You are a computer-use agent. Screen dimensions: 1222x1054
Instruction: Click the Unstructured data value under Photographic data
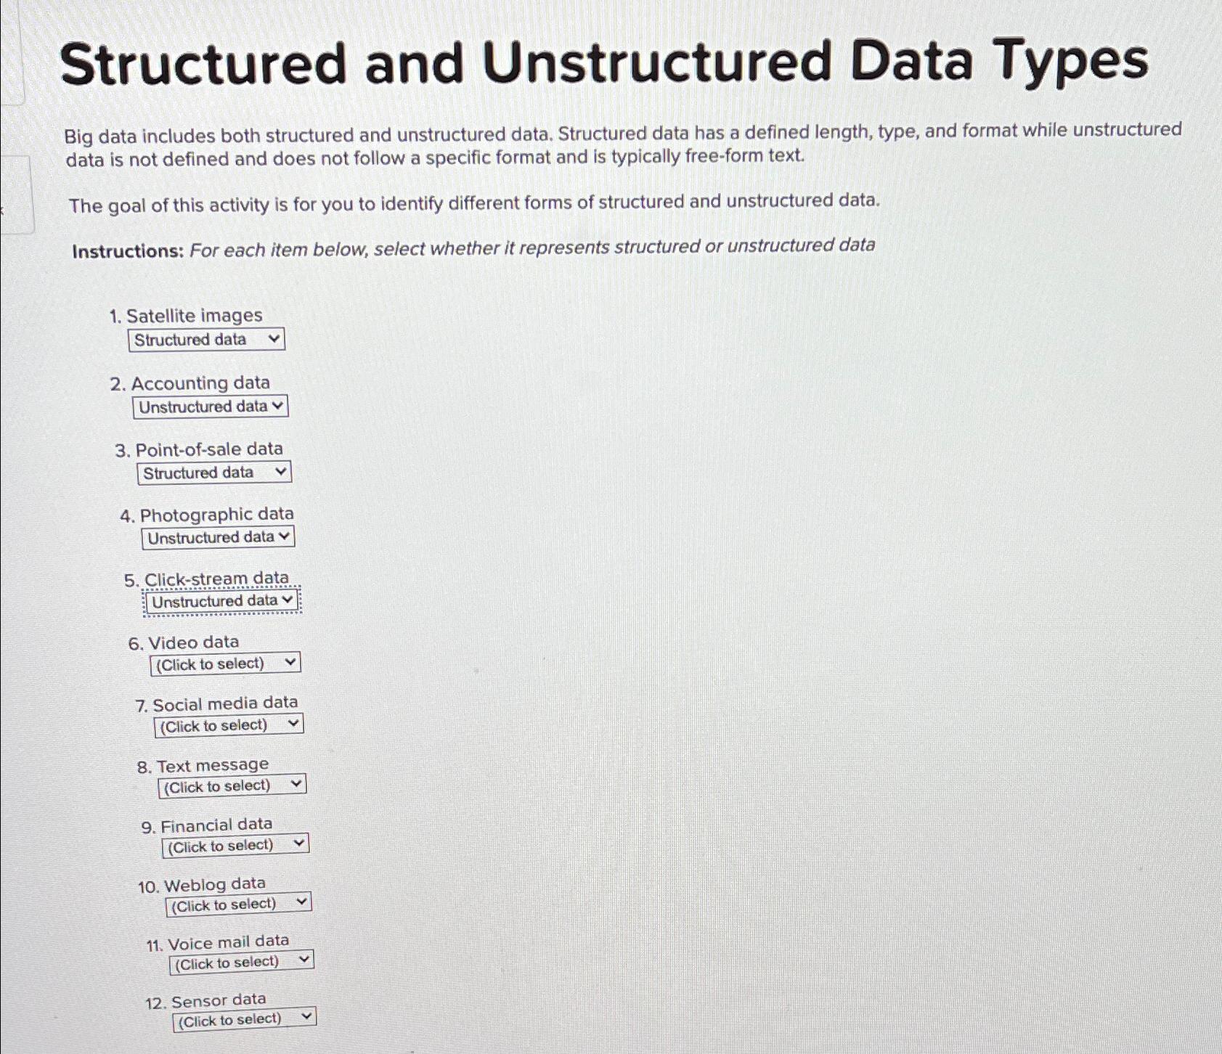pos(211,536)
